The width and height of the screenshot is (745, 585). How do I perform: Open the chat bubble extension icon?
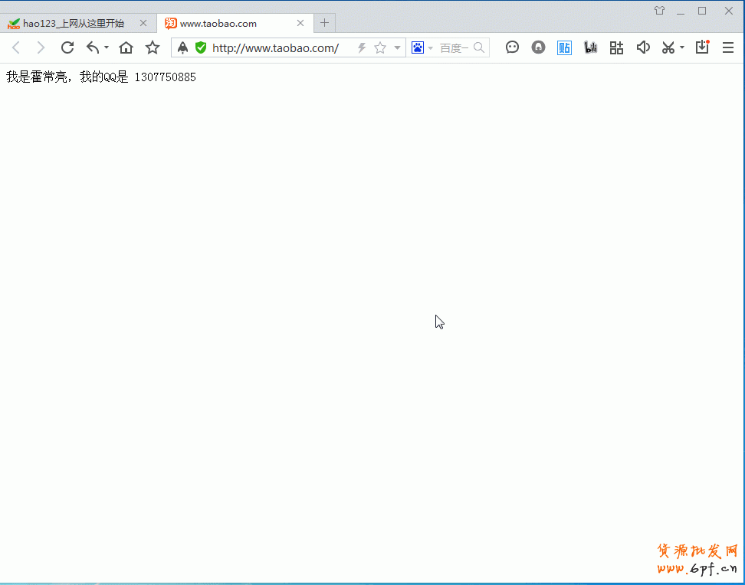tap(513, 47)
